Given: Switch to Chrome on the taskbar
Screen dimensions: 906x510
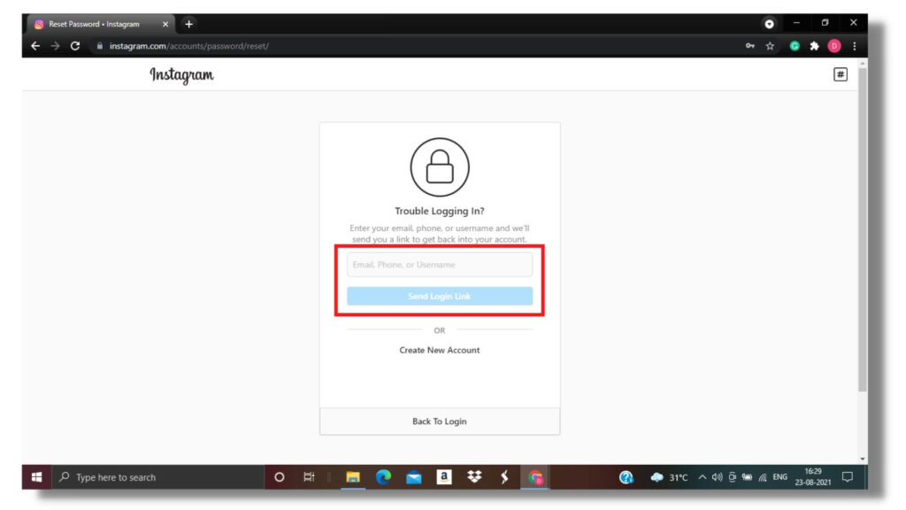Looking at the screenshot, I should click(535, 477).
